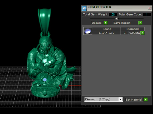Click green arrow beside Save Report

point(140,23)
